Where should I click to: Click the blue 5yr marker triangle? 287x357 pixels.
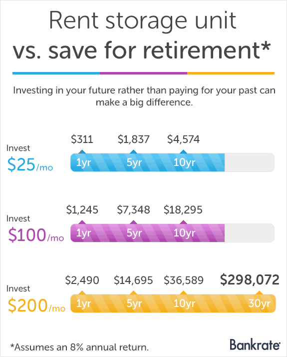133,151
